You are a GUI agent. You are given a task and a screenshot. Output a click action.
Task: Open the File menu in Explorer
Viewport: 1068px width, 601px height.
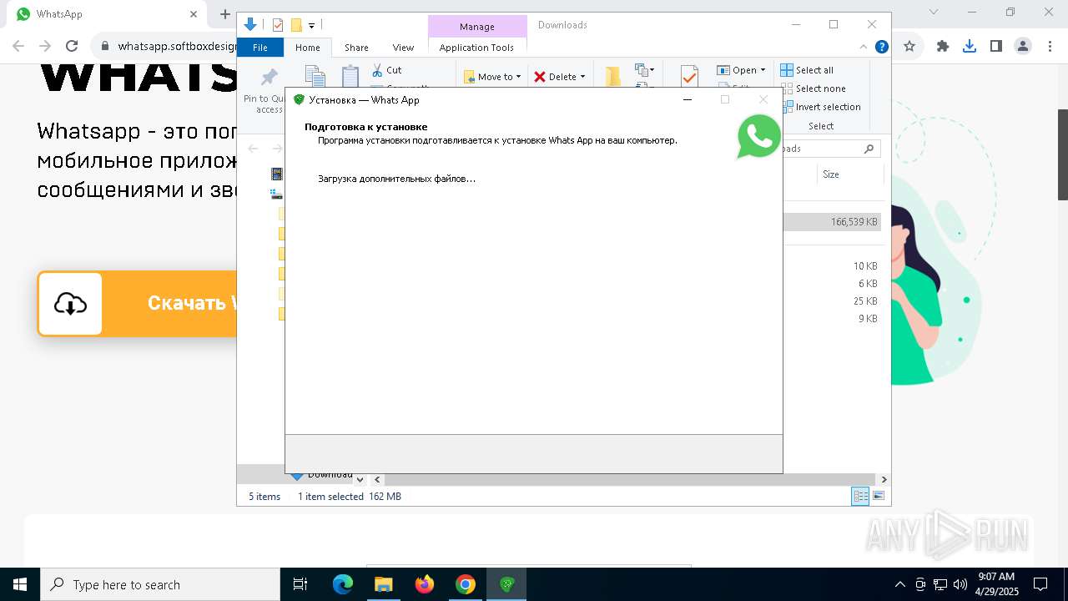coord(260,48)
